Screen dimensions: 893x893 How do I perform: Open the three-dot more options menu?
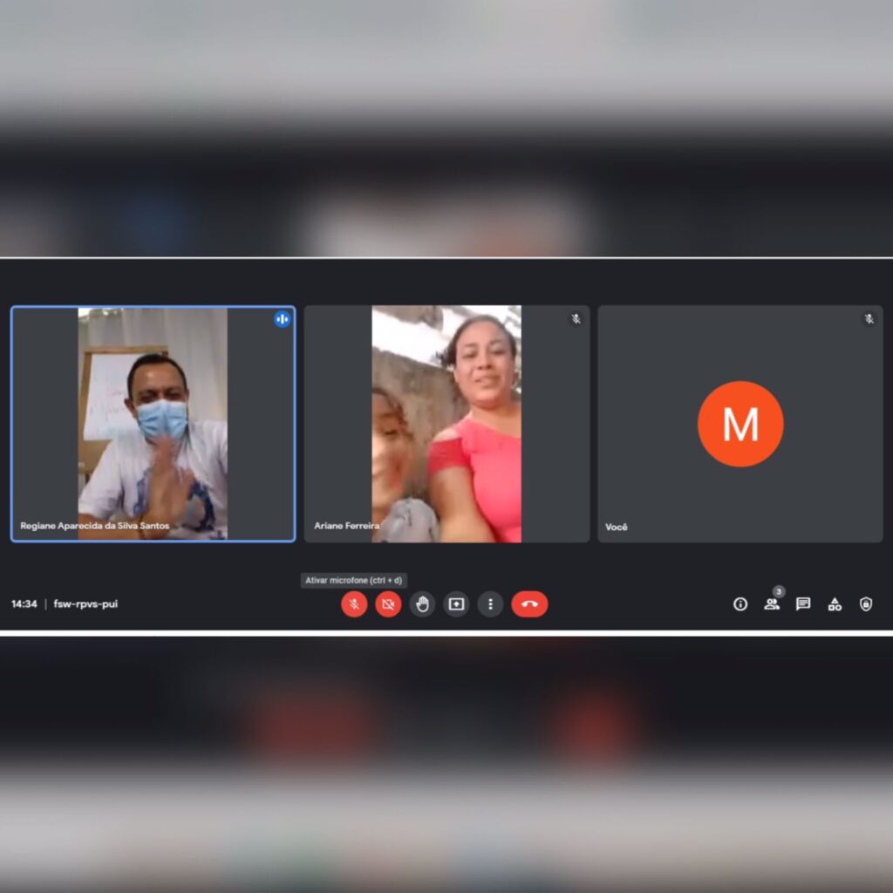(490, 603)
